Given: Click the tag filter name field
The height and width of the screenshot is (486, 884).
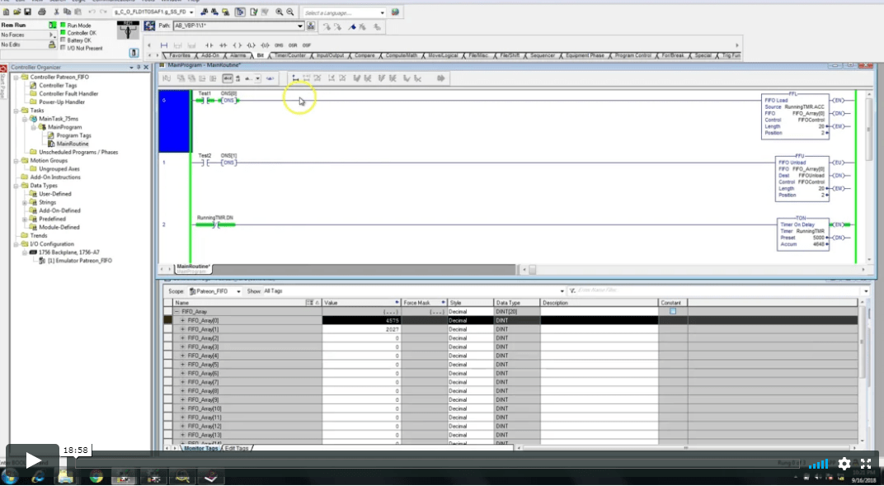Looking at the screenshot, I should [719, 290].
